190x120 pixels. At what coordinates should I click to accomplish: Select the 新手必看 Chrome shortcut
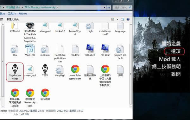tap(15, 98)
